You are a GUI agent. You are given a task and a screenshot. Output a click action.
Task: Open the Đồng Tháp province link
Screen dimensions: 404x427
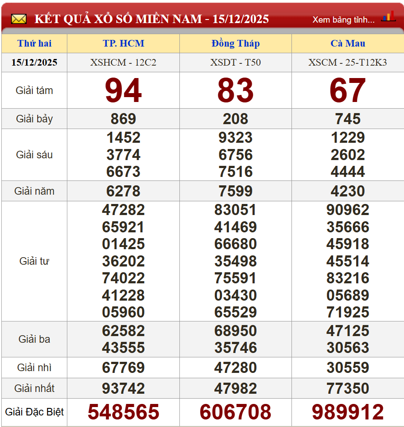coord(235,43)
